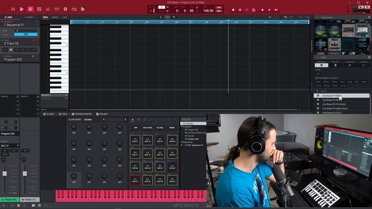The height and width of the screenshot is (209, 372).
Task: Toggle the Half Level pad button
Action: (148, 128)
